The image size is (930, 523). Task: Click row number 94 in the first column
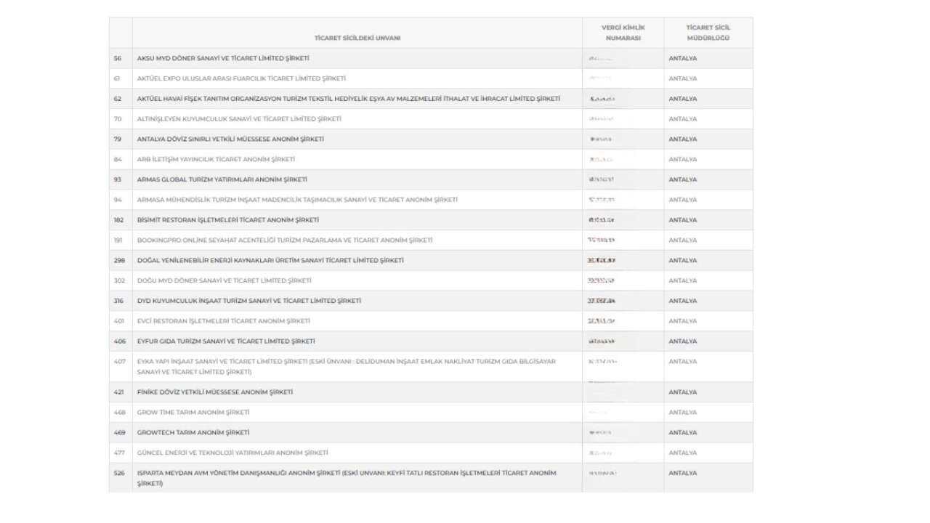pos(118,200)
